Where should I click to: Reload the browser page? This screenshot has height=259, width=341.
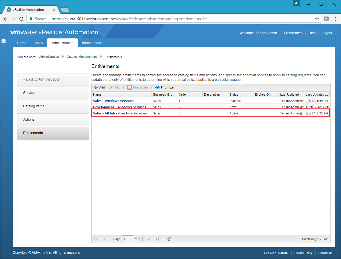(21, 19)
